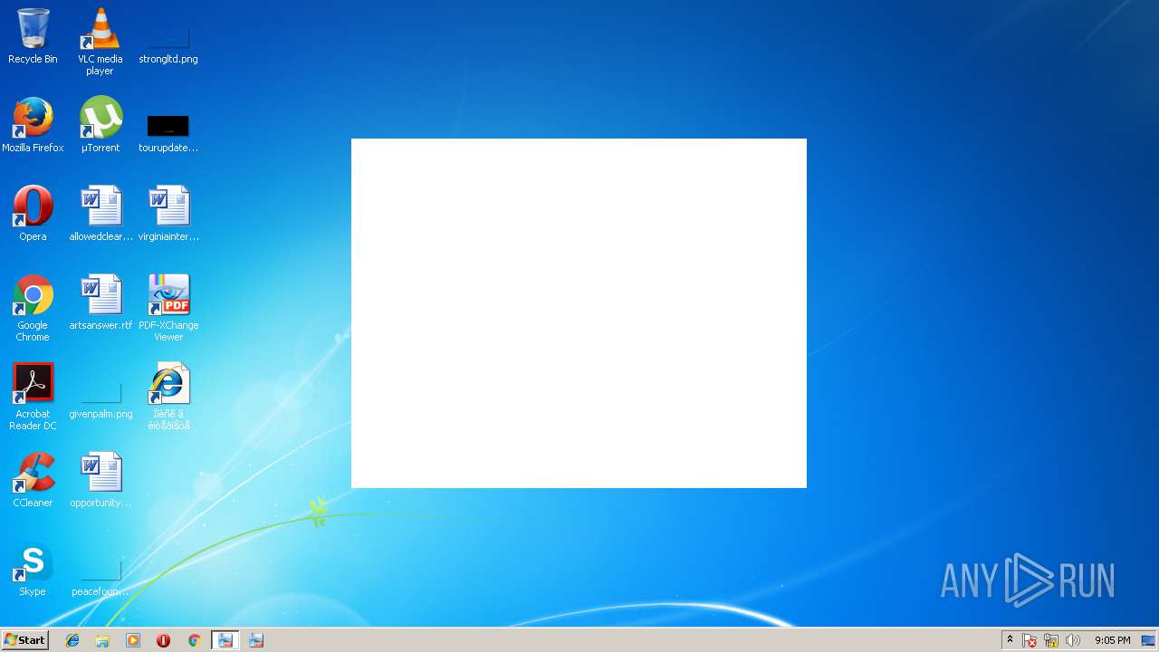Select the PDF-XChange Viewer shortcut

pyautogui.click(x=168, y=308)
